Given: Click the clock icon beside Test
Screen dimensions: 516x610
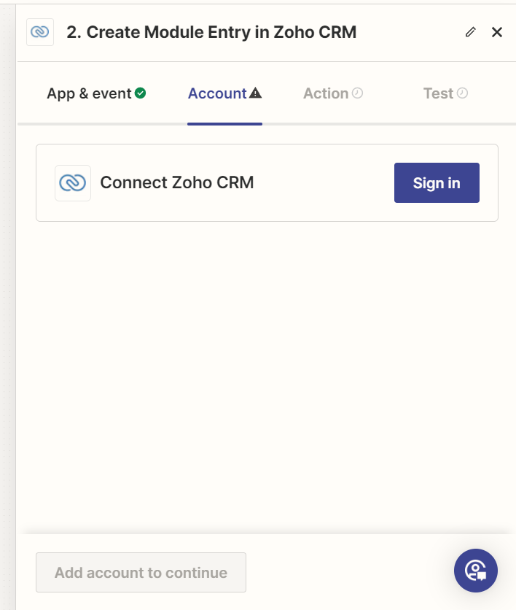Looking at the screenshot, I should click(x=462, y=93).
